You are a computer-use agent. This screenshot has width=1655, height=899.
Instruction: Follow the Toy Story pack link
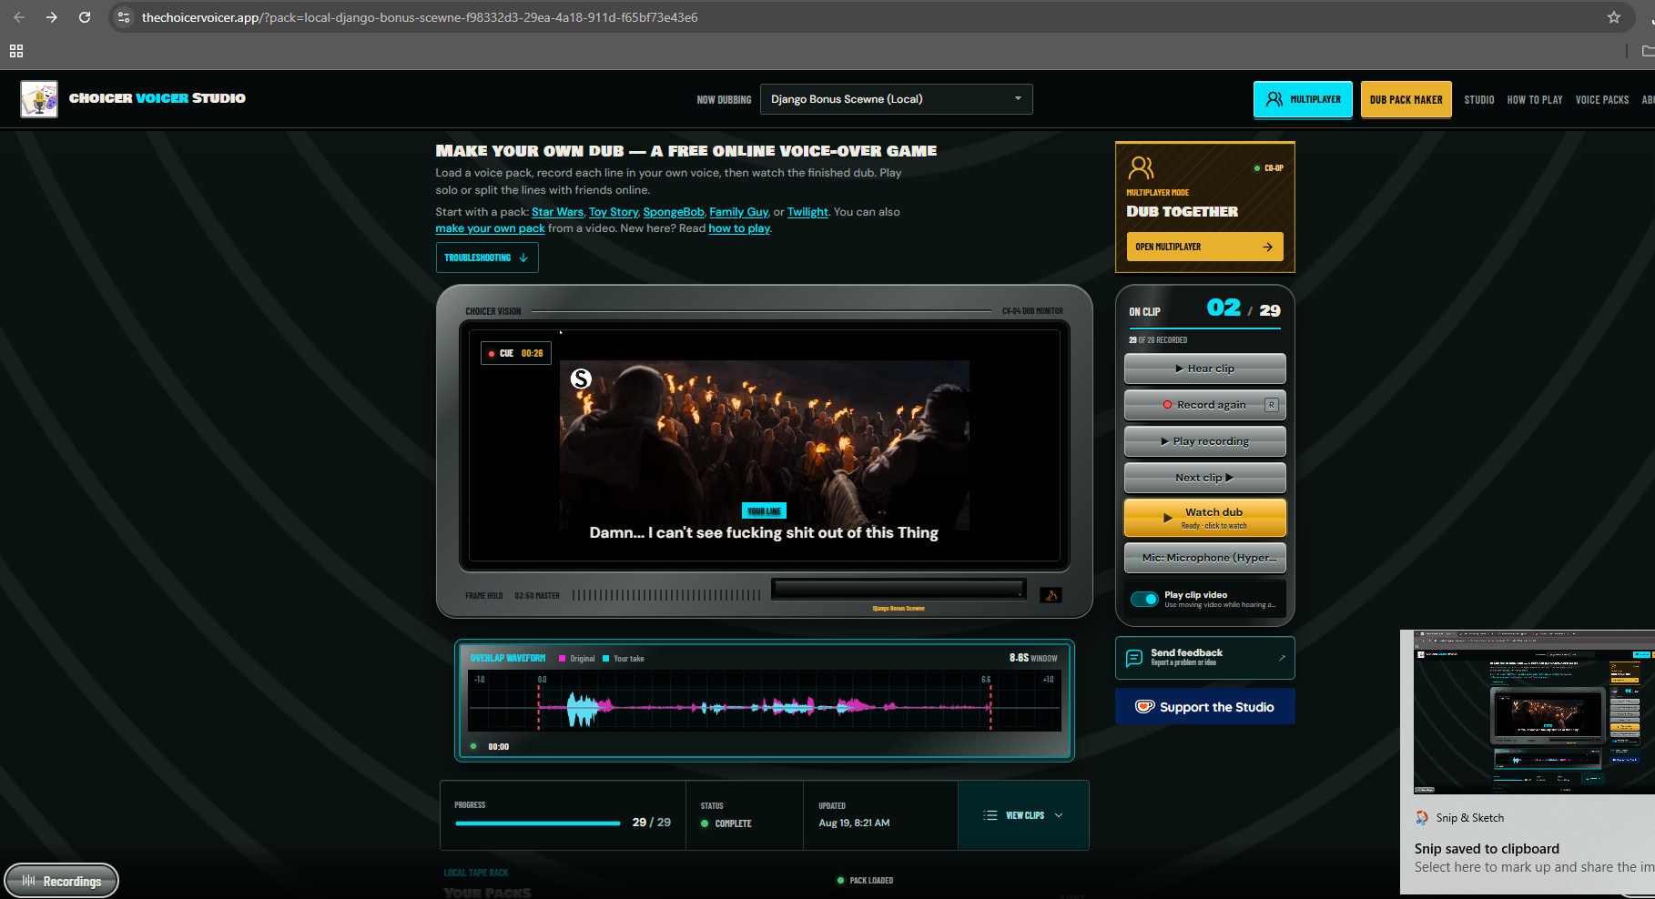(x=614, y=212)
